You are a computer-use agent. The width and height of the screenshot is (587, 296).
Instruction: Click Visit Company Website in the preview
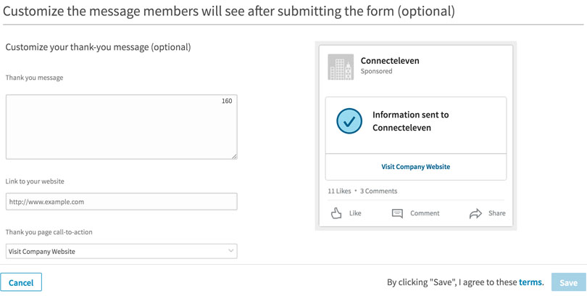click(416, 167)
